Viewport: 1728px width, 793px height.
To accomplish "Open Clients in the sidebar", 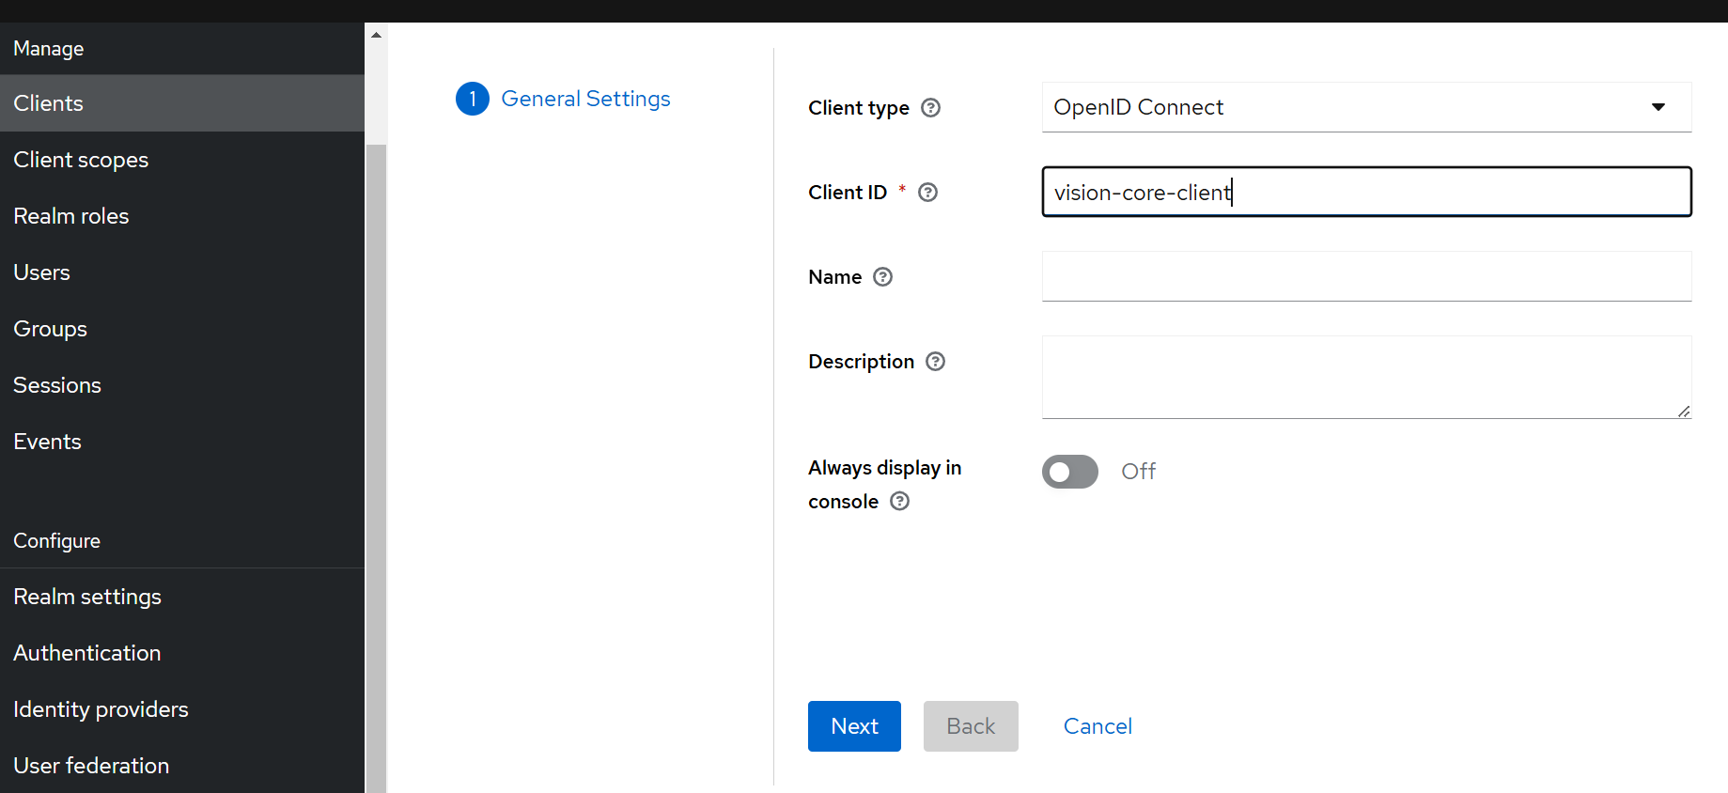I will click(x=49, y=103).
